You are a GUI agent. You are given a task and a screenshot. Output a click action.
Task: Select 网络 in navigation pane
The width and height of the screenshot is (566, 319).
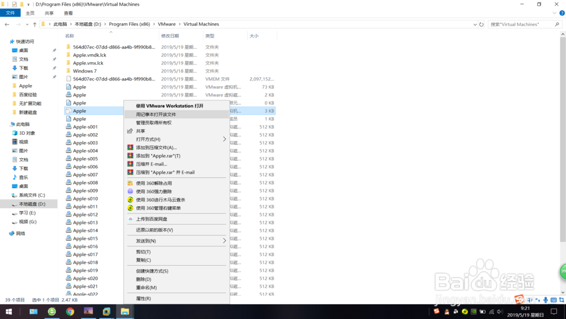(x=20, y=233)
